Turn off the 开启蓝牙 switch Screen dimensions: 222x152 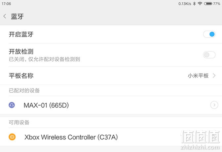tap(209, 34)
